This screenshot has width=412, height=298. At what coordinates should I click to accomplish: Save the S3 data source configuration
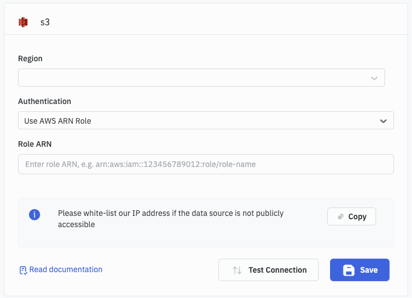tap(359, 270)
